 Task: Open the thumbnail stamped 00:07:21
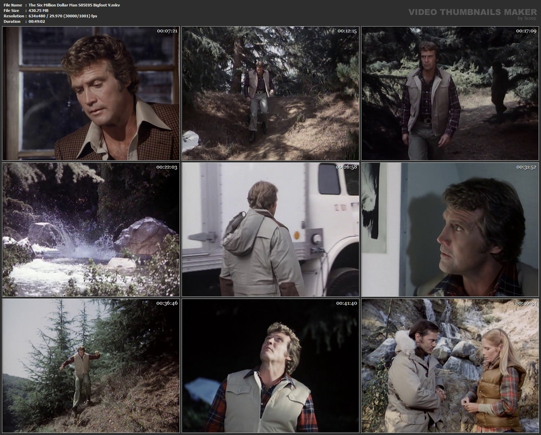point(91,94)
